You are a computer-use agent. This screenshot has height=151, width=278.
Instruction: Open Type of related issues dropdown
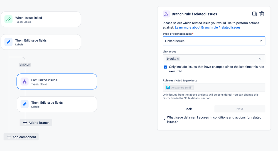click(214, 41)
